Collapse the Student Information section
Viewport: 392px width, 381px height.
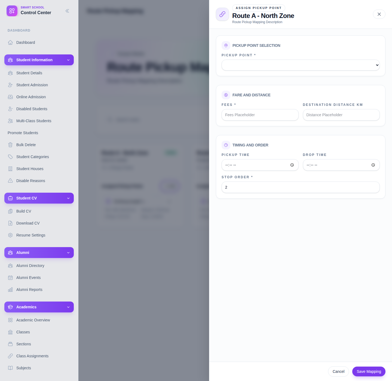tap(39, 60)
